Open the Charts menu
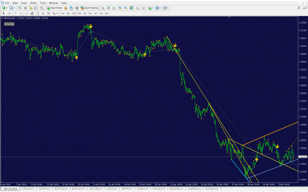The height and width of the screenshot is (192, 308). [34, 3]
